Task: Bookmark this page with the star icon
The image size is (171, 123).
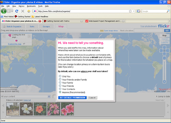Action: [x=130, y=11]
